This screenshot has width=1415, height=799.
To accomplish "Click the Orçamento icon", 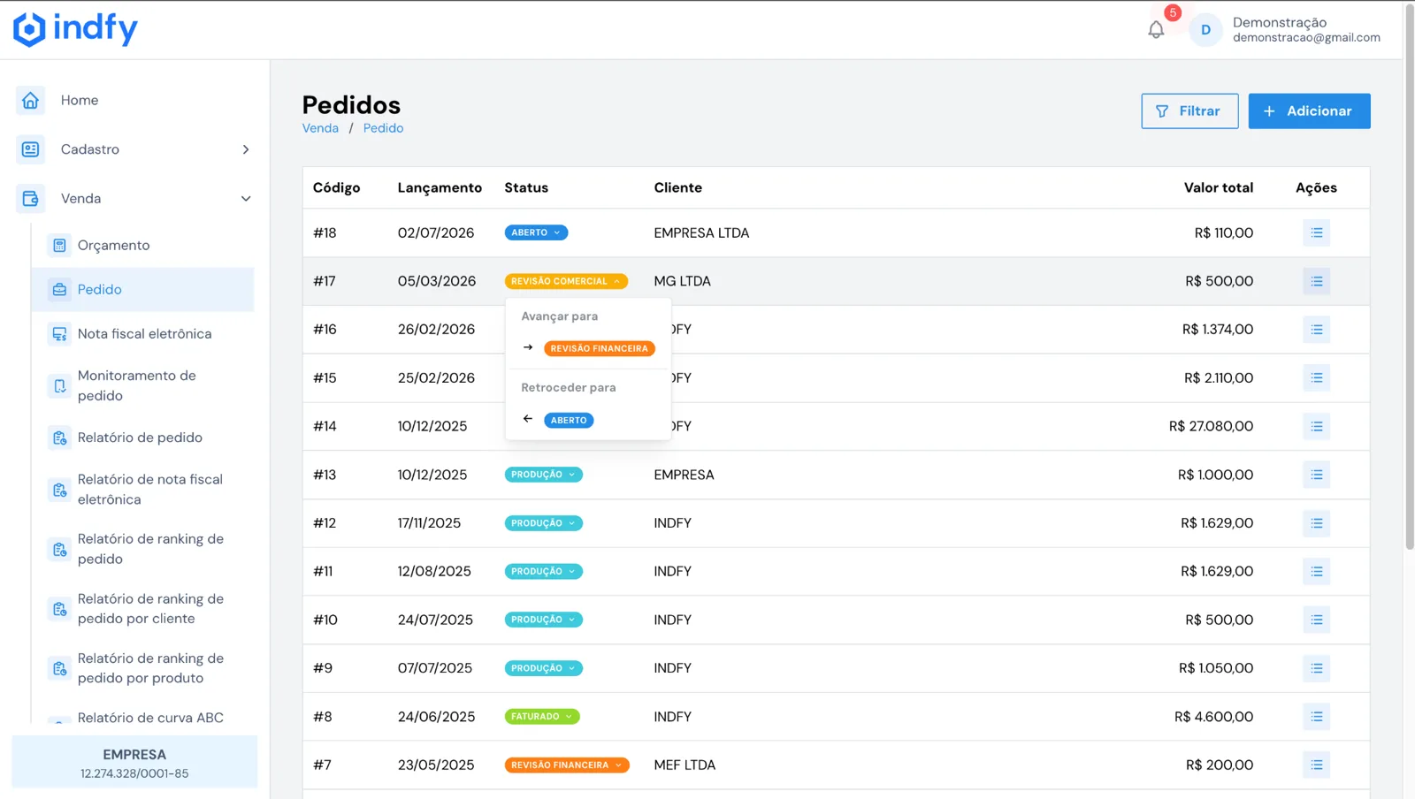I will tap(59, 245).
